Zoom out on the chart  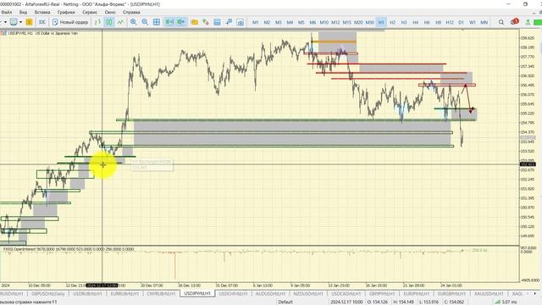[x=145, y=22]
